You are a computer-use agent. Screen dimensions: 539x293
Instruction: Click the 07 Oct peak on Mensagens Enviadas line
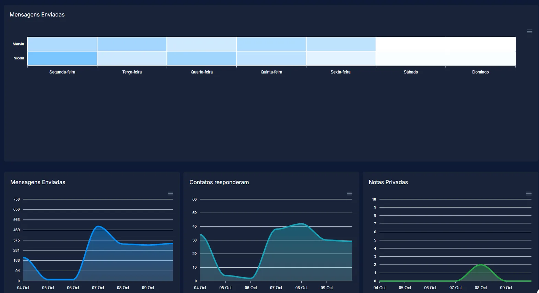tap(98, 226)
